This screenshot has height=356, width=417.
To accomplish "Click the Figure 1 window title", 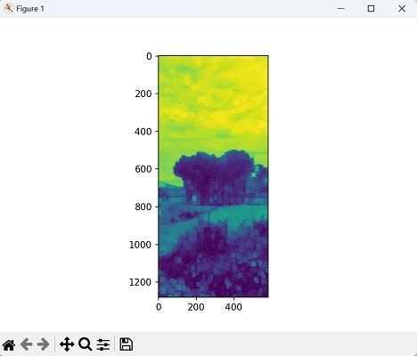I will tap(30, 9).
